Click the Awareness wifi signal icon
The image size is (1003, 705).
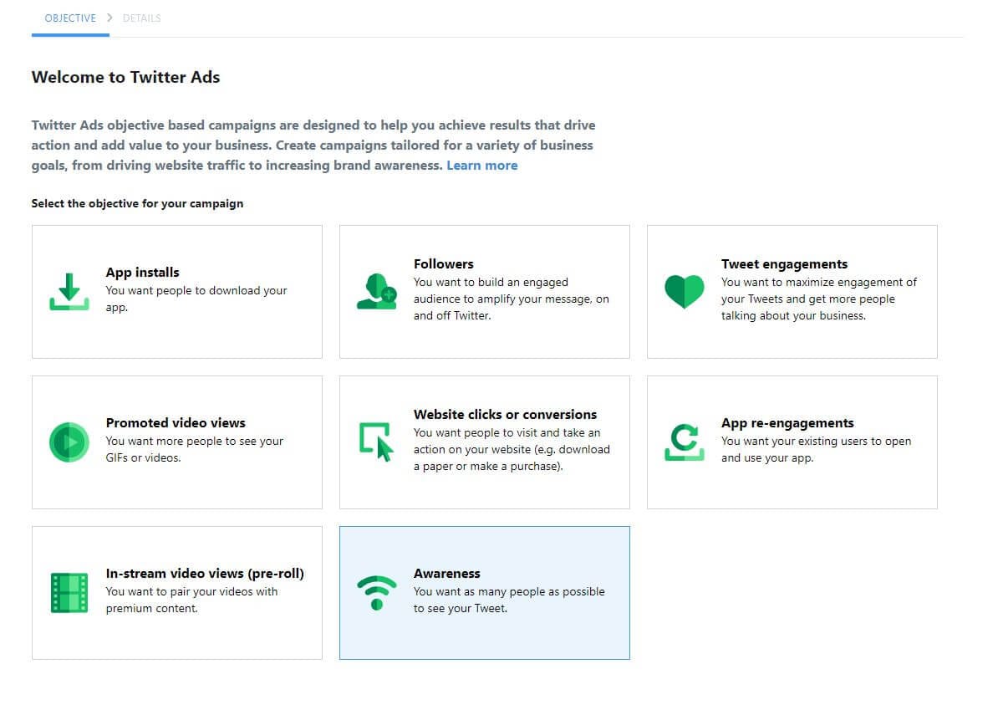[x=375, y=590]
